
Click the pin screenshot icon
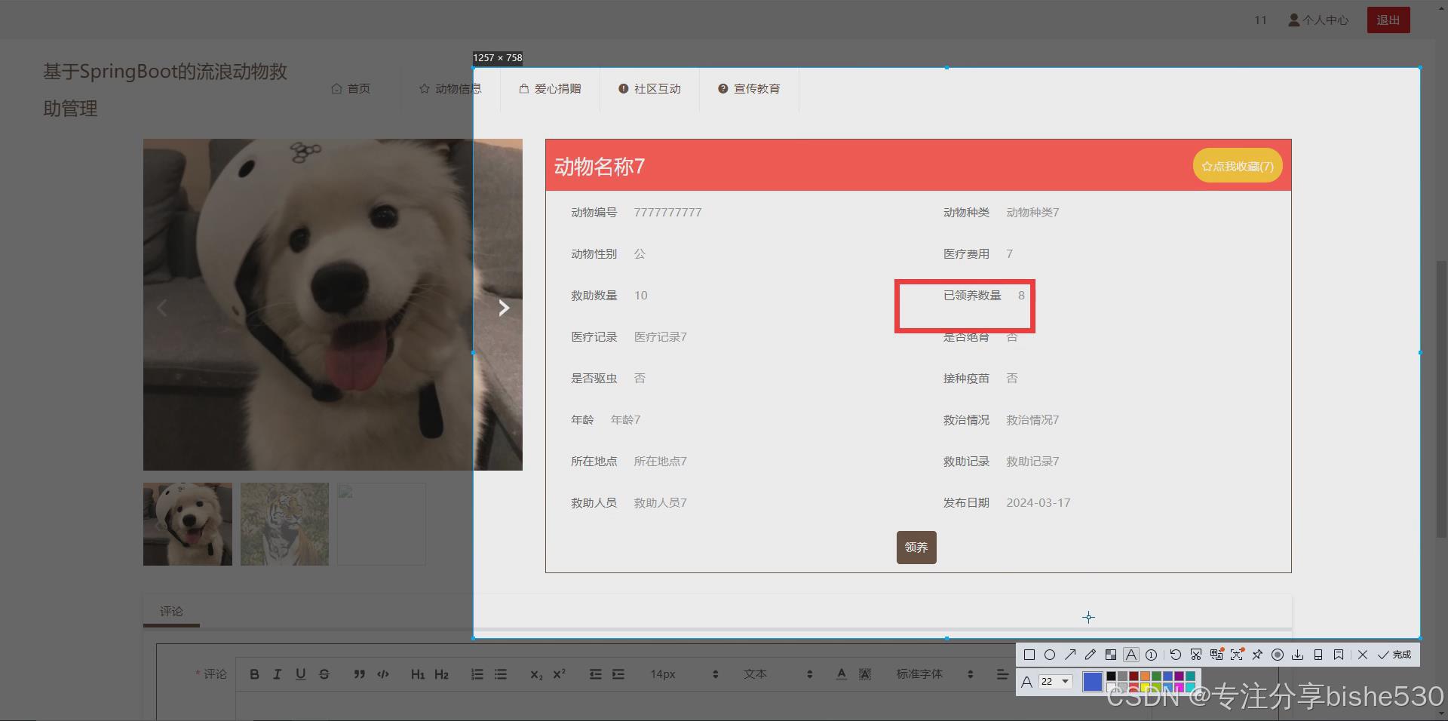click(1257, 654)
